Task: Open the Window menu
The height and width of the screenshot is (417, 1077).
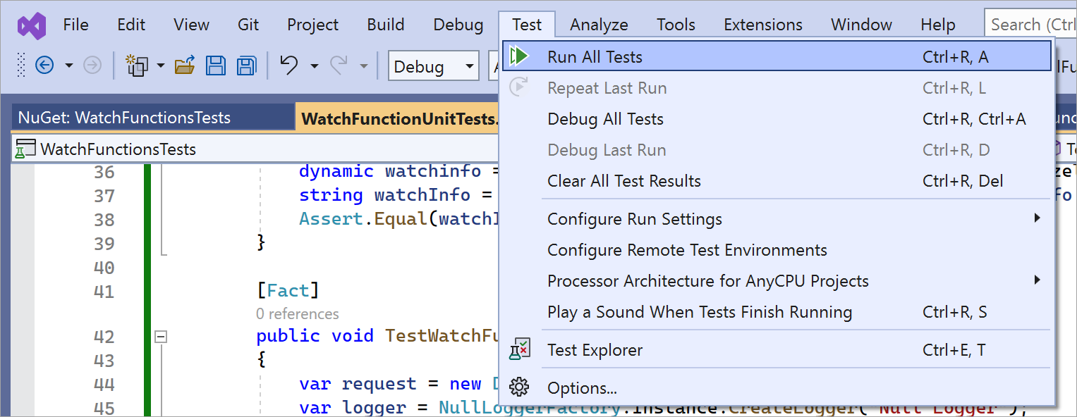Action: (862, 25)
